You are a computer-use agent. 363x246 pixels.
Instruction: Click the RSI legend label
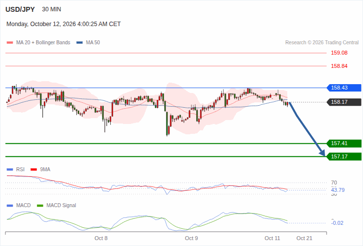click(20, 170)
